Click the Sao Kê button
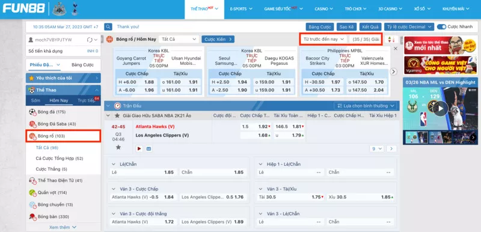The height and width of the screenshot is (232, 481). [346, 27]
